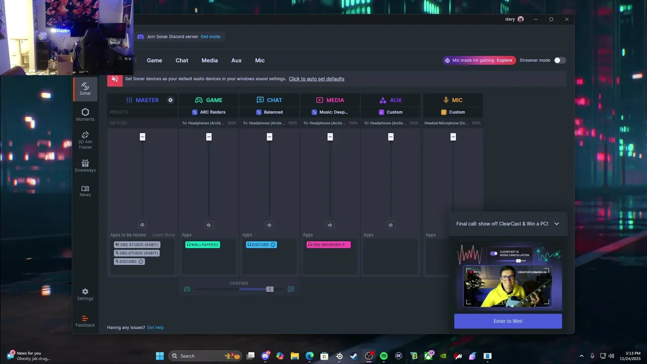
Task: Open the Xbox app from the taskbar
Action: point(429,356)
